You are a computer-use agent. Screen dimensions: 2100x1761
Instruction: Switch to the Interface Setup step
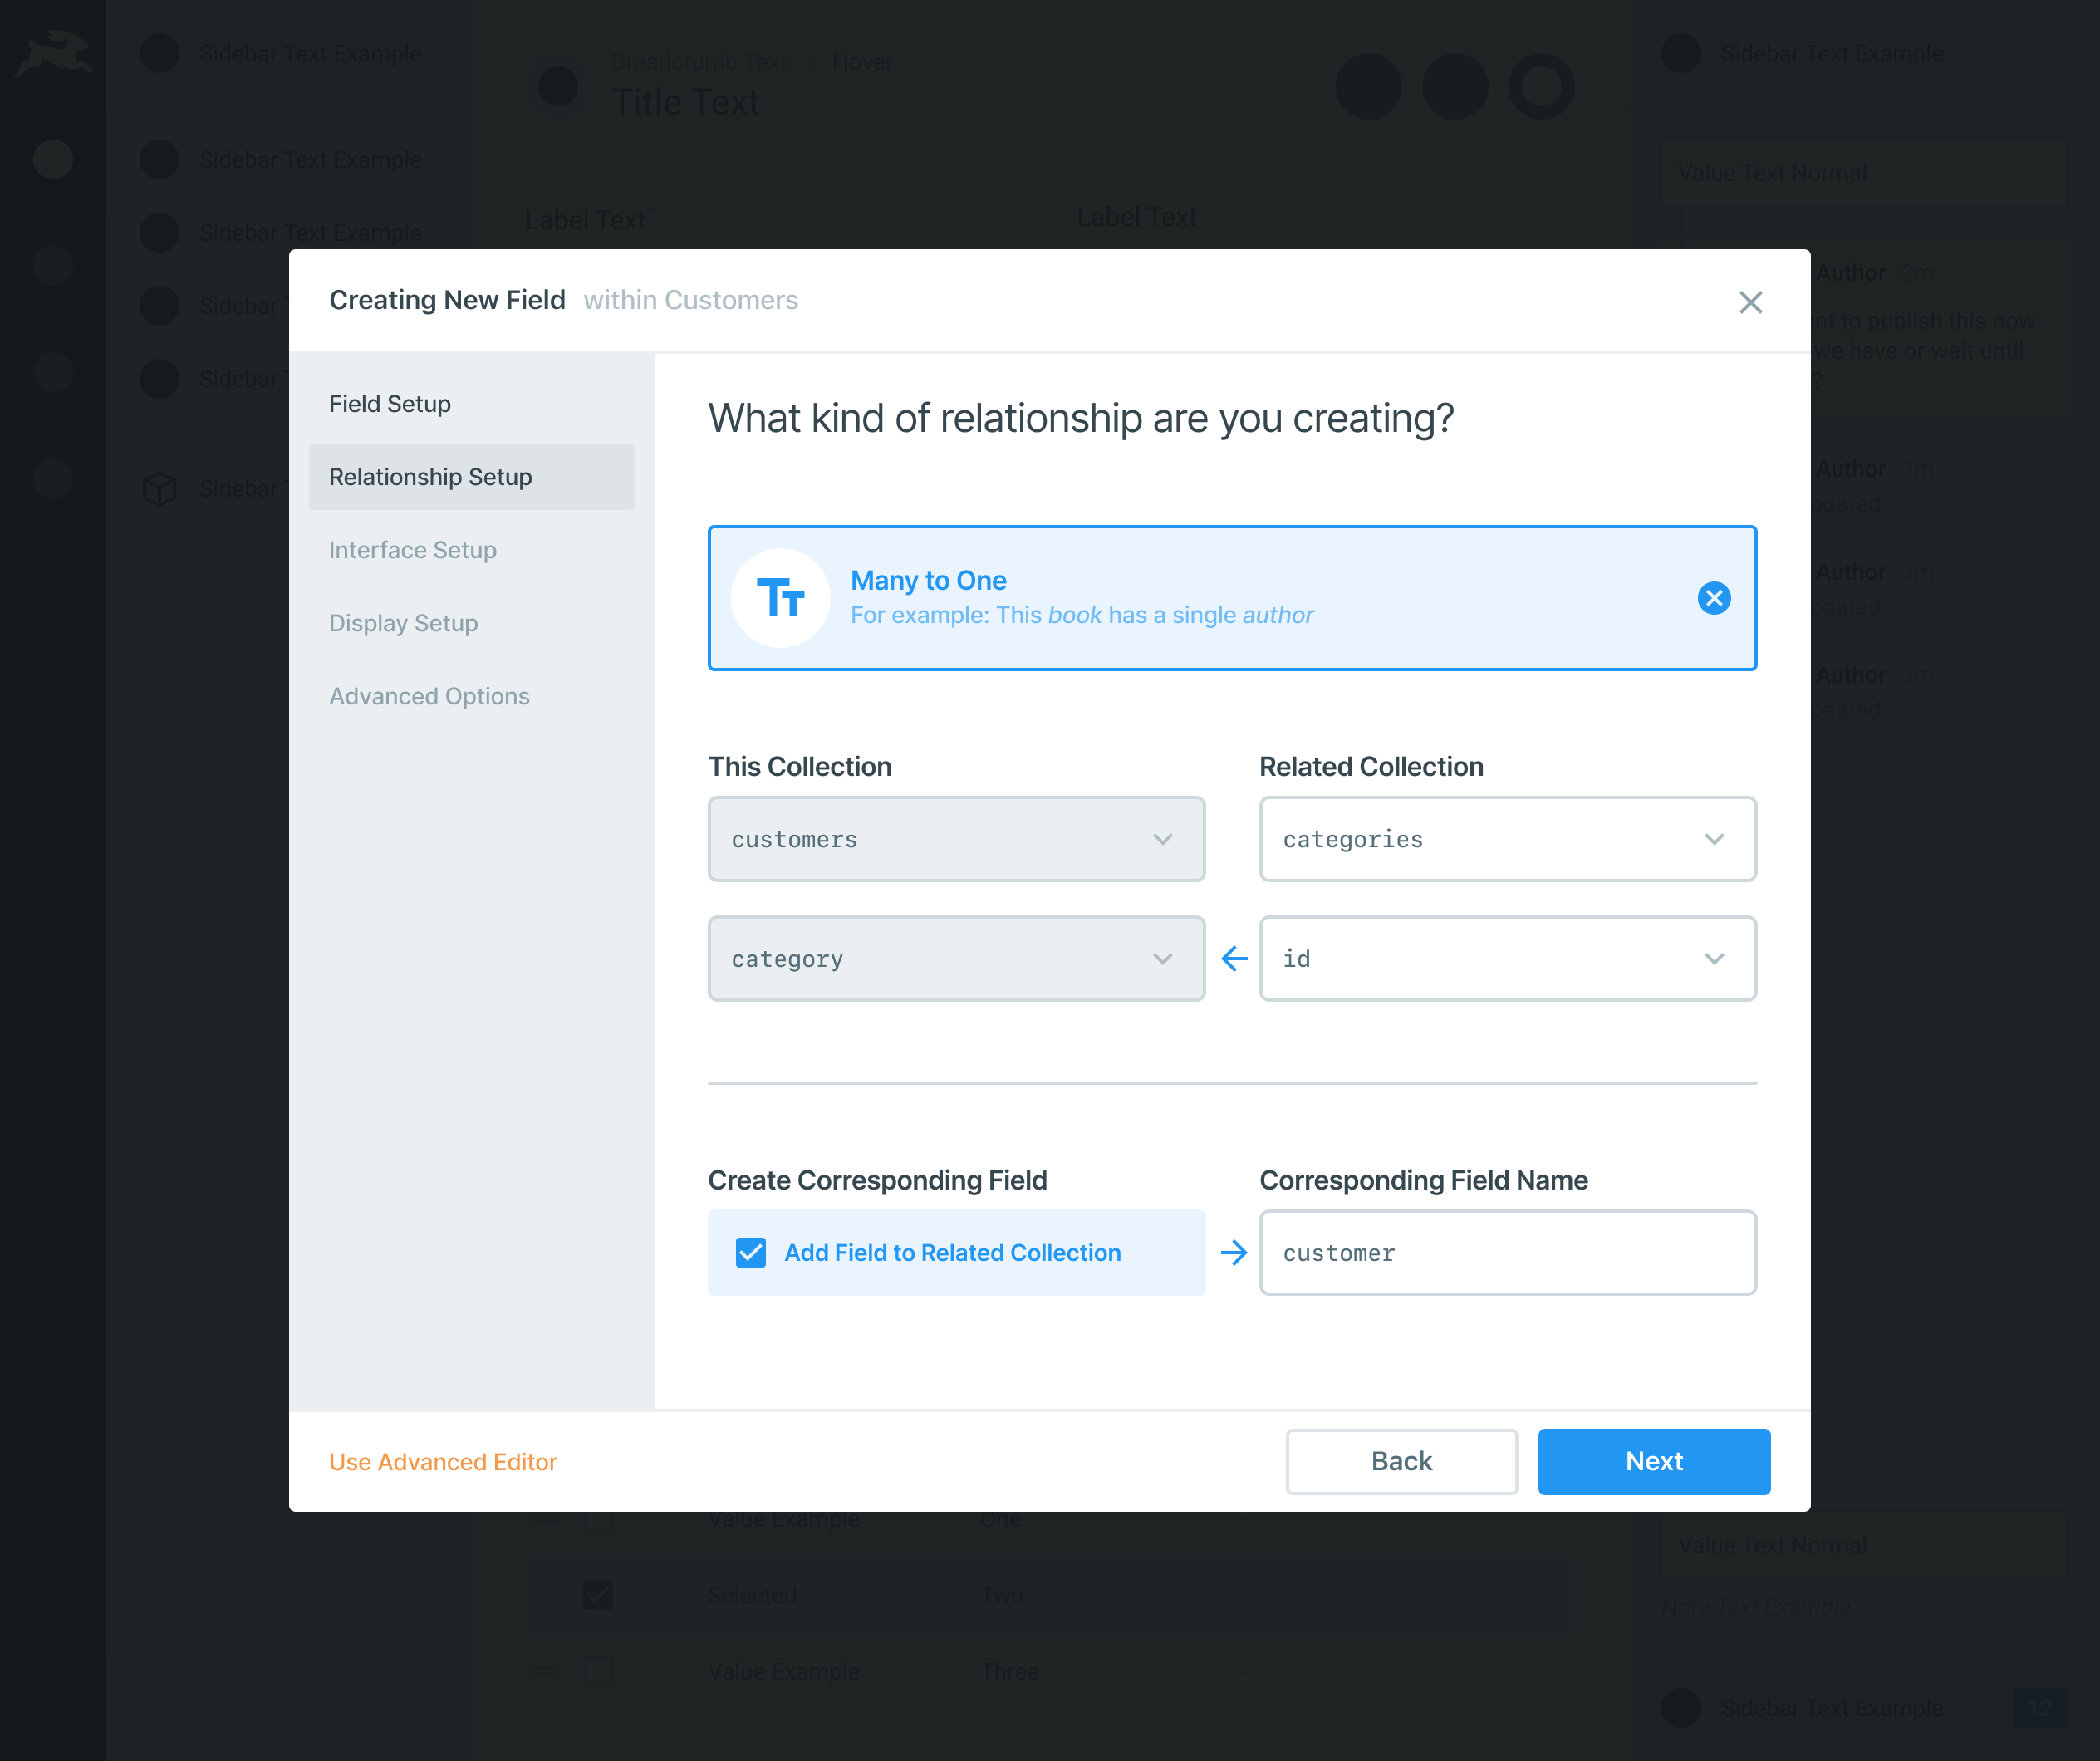[413, 550]
